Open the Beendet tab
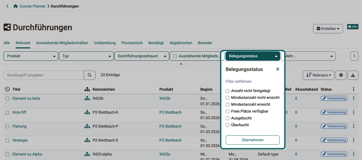The image size is (362, 160). click(205, 43)
